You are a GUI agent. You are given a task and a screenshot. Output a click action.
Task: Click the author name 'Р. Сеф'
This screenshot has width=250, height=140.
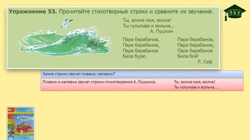[205, 62]
